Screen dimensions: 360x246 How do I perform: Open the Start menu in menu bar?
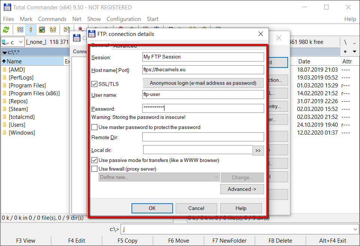pyautogui.click(x=153, y=19)
